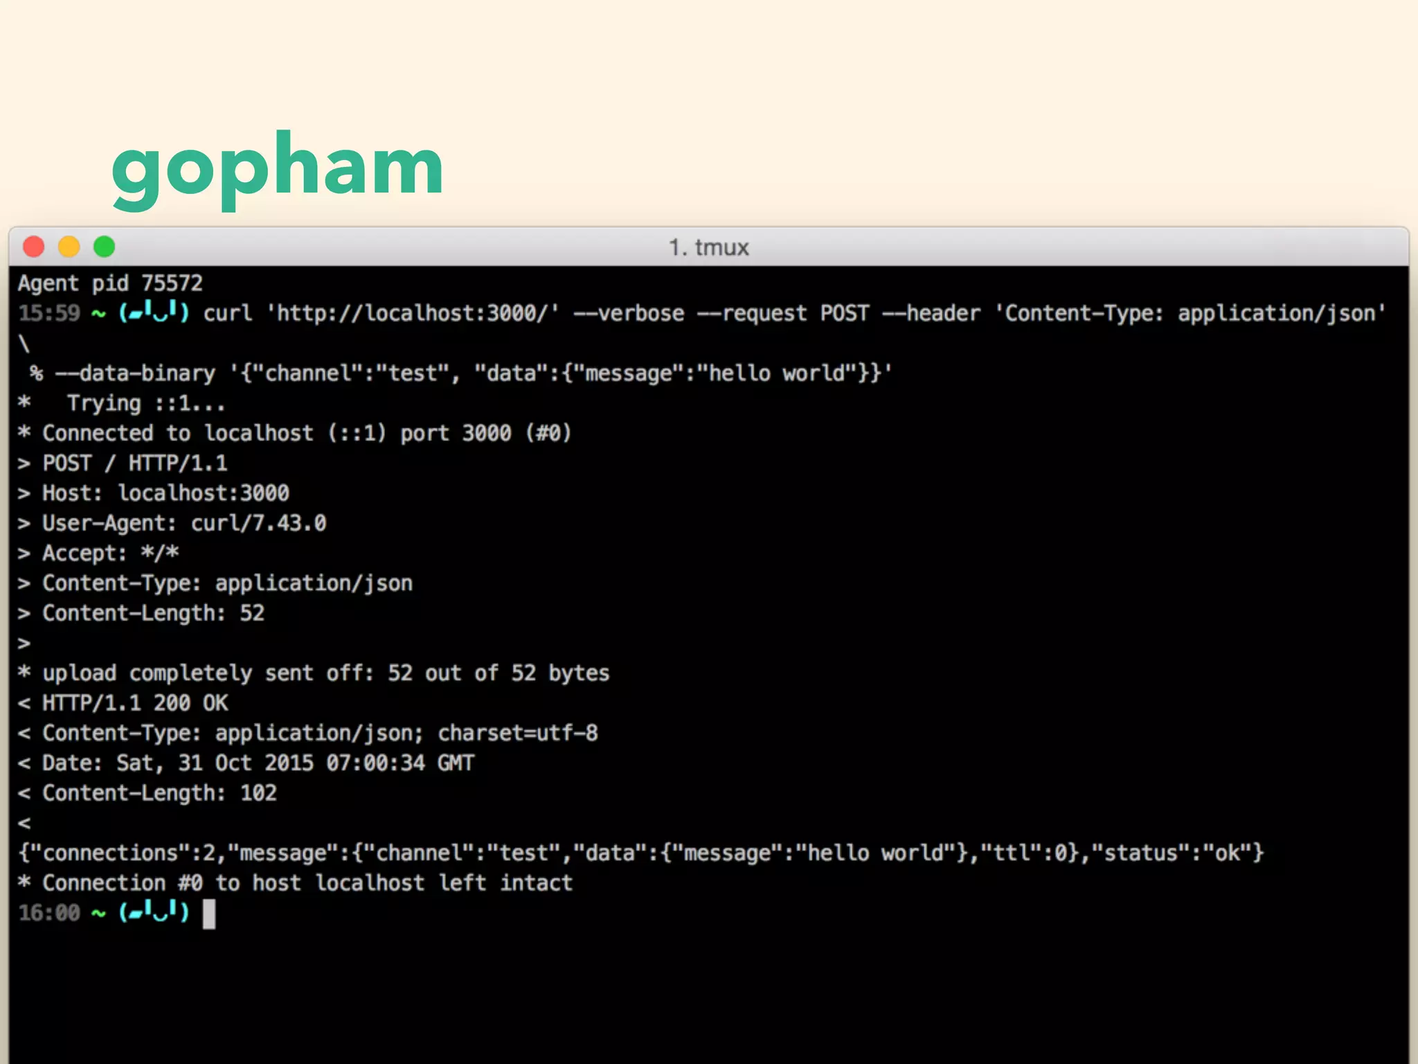
Task: Click the '--data-binary' option text
Action: click(x=136, y=373)
